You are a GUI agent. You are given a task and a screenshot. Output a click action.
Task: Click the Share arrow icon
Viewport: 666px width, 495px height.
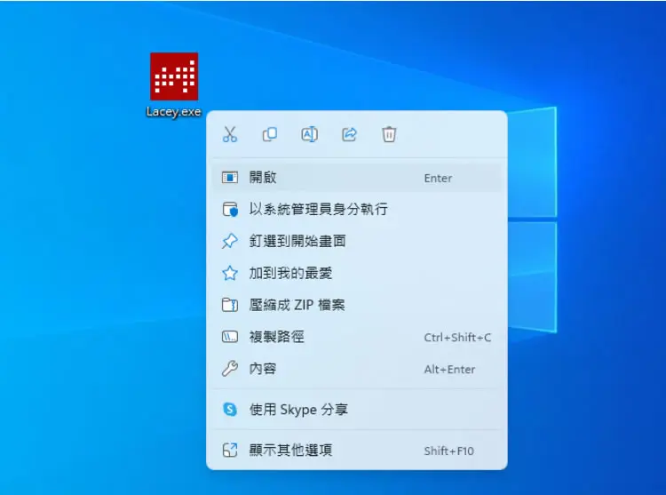point(349,134)
